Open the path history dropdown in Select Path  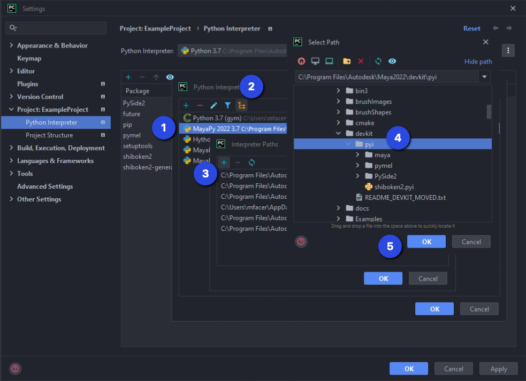(484, 76)
